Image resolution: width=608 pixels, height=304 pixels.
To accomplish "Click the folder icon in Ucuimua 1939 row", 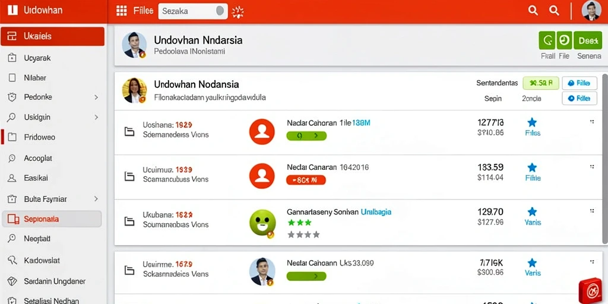I will (129, 176).
